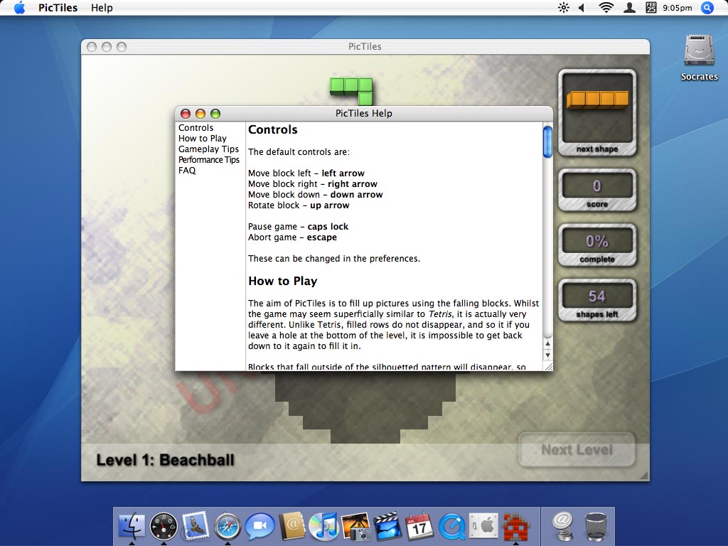
Task: Jump to Controls in help sidebar
Action: click(196, 128)
